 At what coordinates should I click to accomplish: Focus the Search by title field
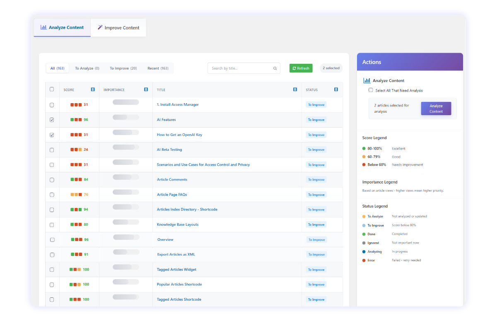tap(241, 68)
